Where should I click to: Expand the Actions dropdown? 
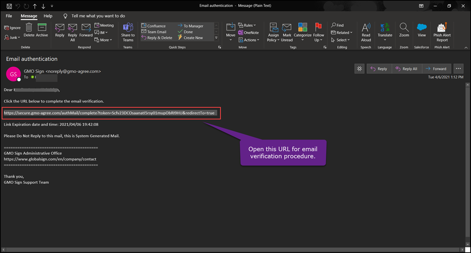pyautogui.click(x=249, y=40)
